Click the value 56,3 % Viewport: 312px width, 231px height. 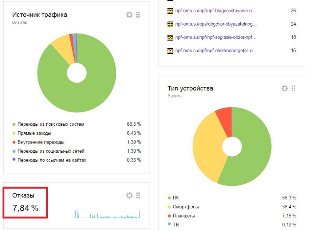point(289,198)
